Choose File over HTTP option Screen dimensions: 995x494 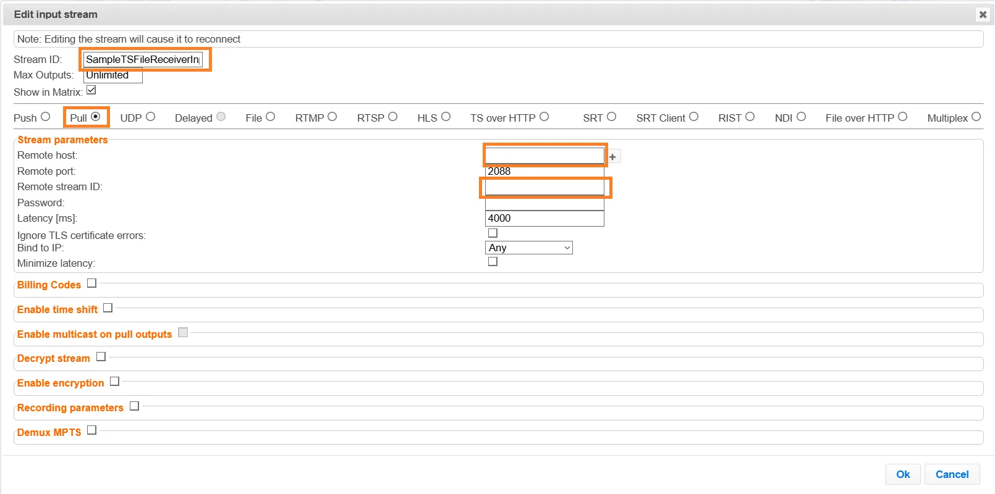(902, 117)
